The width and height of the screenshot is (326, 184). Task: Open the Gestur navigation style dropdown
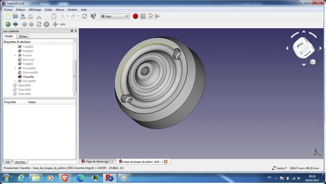coord(280,168)
